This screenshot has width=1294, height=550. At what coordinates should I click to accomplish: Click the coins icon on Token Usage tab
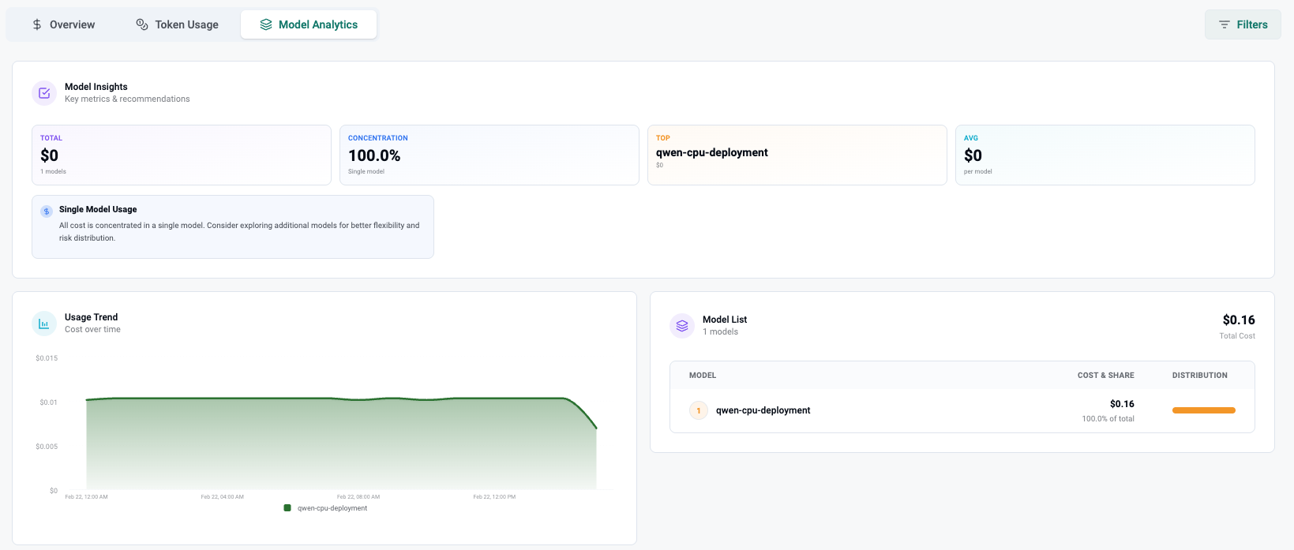[142, 24]
